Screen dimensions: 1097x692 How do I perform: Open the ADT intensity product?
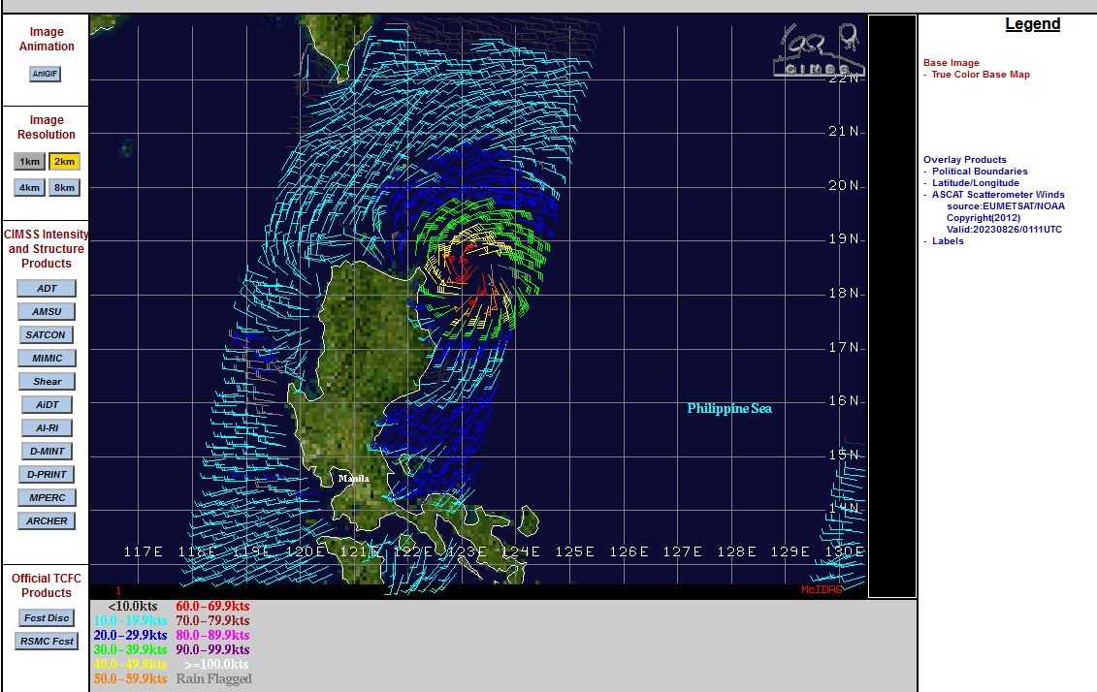coord(47,289)
